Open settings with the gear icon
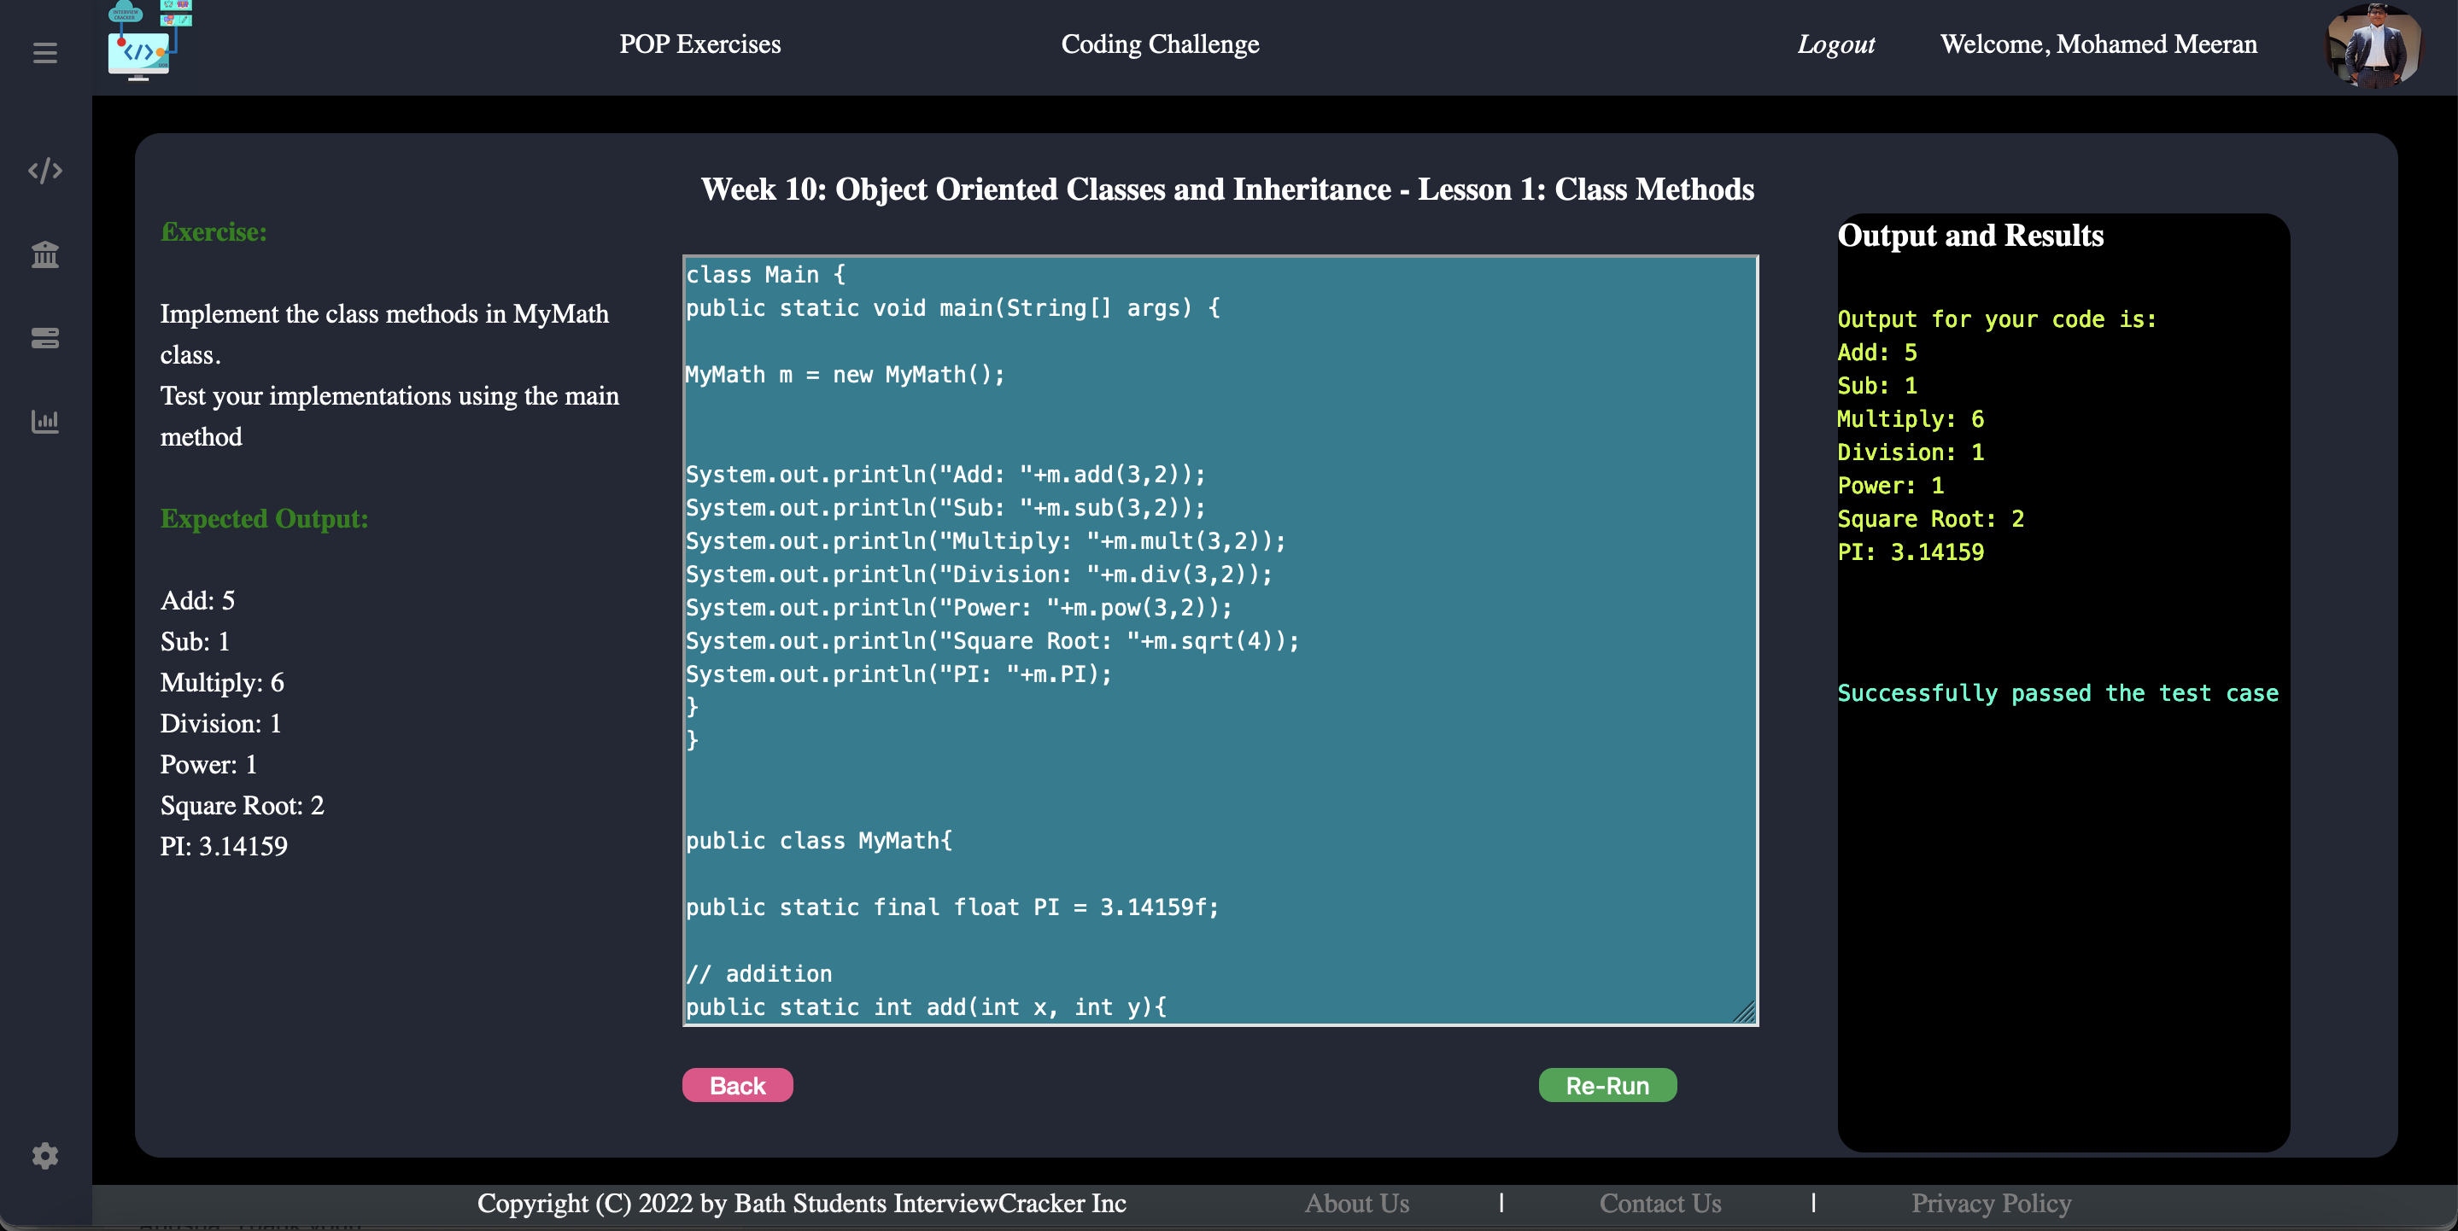The height and width of the screenshot is (1231, 2458). 45,1156
